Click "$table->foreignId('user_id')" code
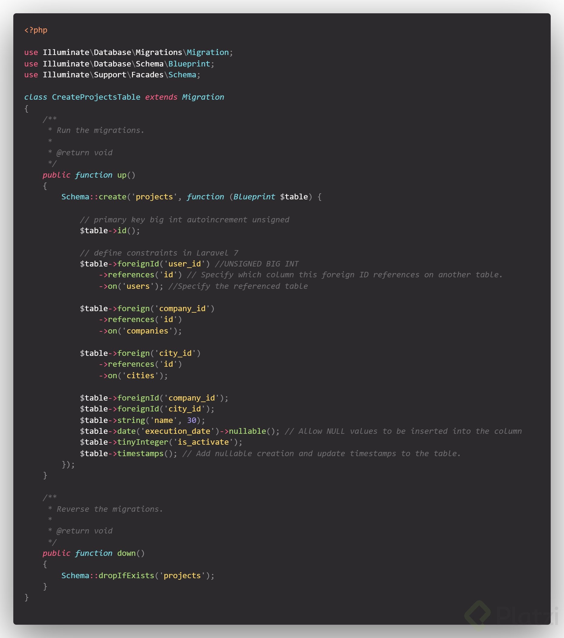 click(145, 264)
